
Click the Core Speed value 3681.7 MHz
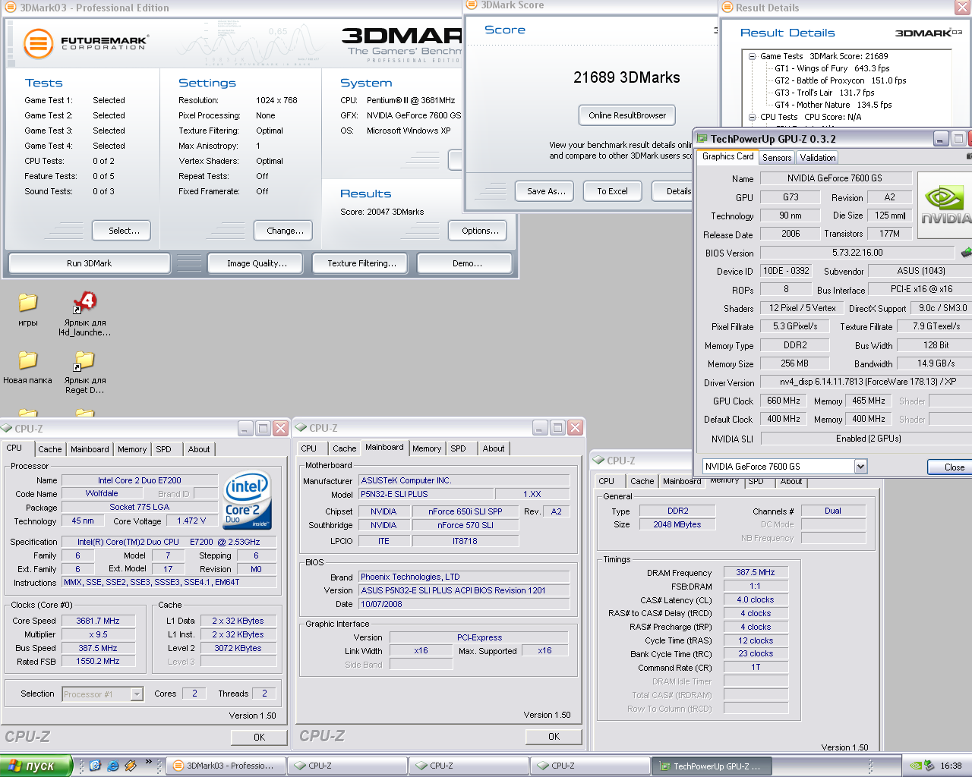click(98, 621)
